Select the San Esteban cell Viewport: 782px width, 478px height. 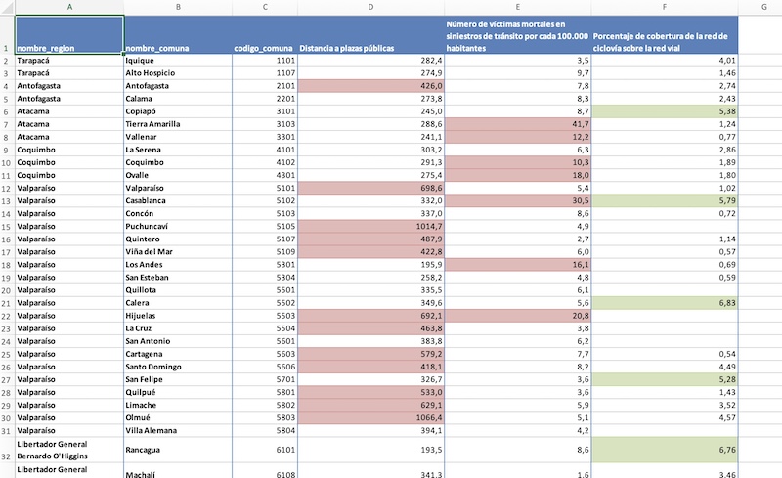pyautogui.click(x=178, y=278)
